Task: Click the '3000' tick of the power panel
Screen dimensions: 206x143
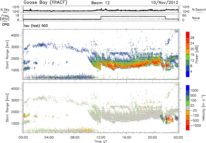Action: 15,47
